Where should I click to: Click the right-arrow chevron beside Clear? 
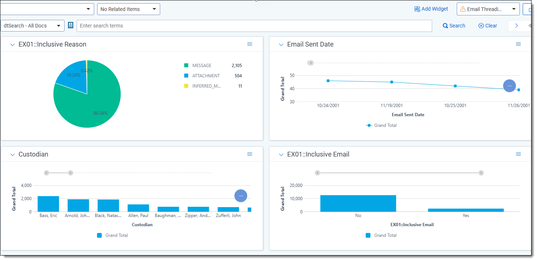pyautogui.click(x=516, y=26)
